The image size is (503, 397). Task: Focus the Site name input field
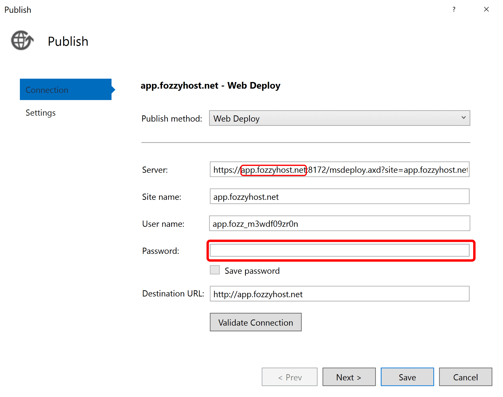point(340,197)
